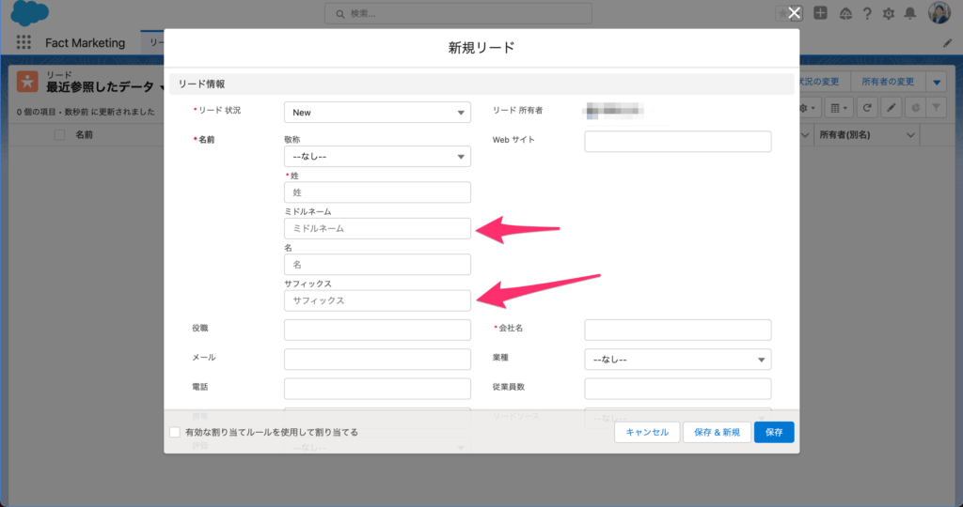Screen dimensions: 963x507
Task: Click the キャンセル button
Action: 647,432
